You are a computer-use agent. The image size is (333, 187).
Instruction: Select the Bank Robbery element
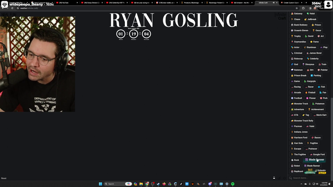[x=299, y=25]
